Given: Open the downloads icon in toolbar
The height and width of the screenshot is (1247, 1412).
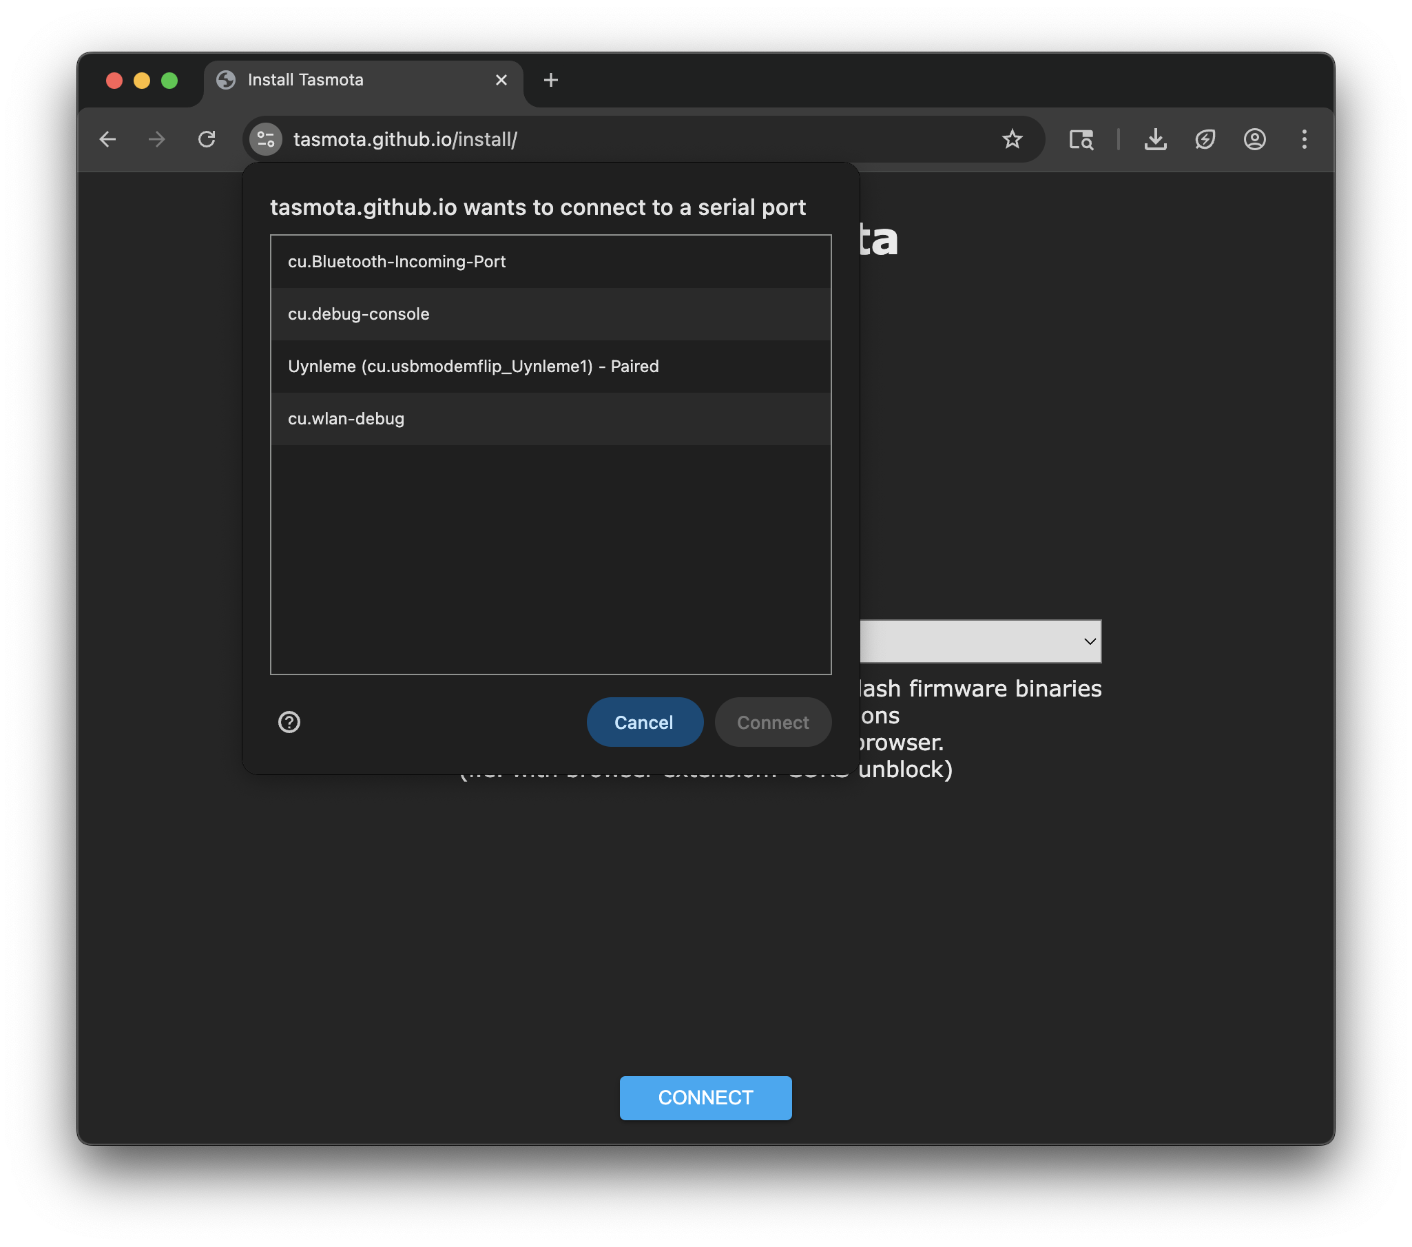Looking at the screenshot, I should point(1155,140).
